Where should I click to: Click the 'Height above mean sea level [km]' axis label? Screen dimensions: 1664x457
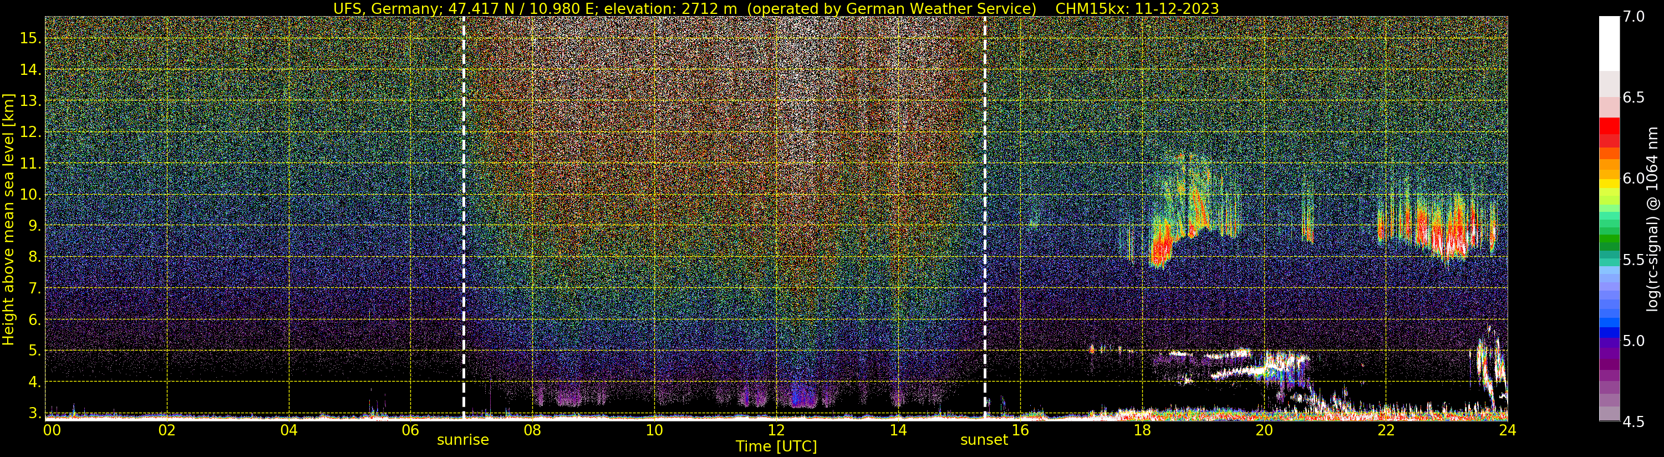pos(8,219)
